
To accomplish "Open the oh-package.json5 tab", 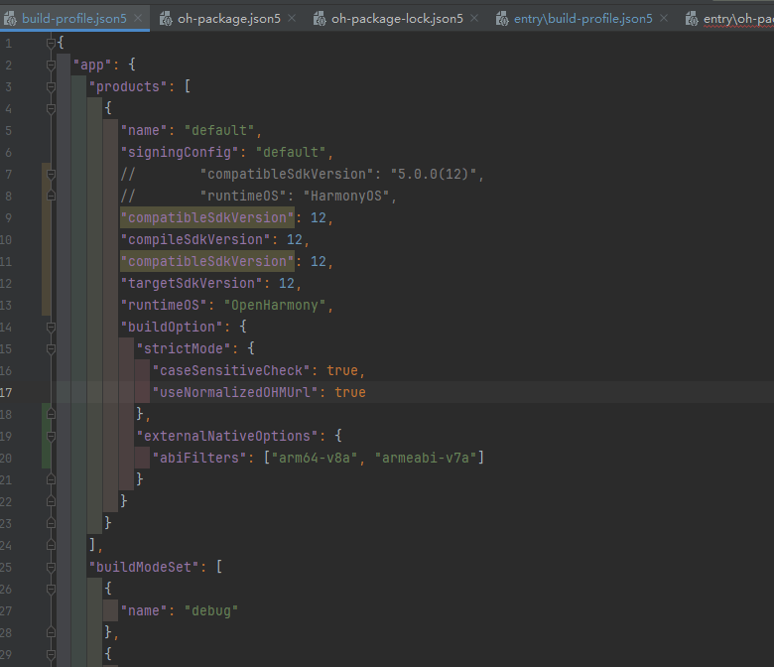I will 228,19.
